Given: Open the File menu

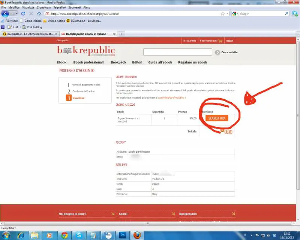Looking at the screenshot, I should coord(3,7).
